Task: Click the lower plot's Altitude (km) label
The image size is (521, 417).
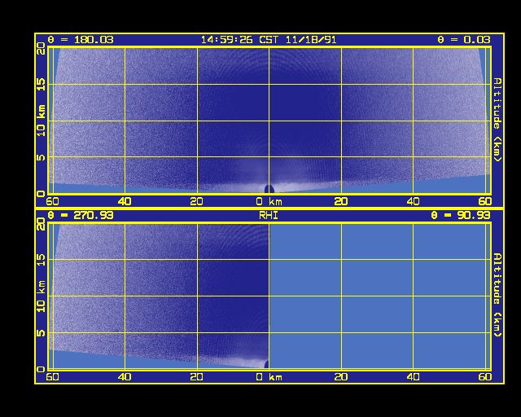Action: coord(497,295)
